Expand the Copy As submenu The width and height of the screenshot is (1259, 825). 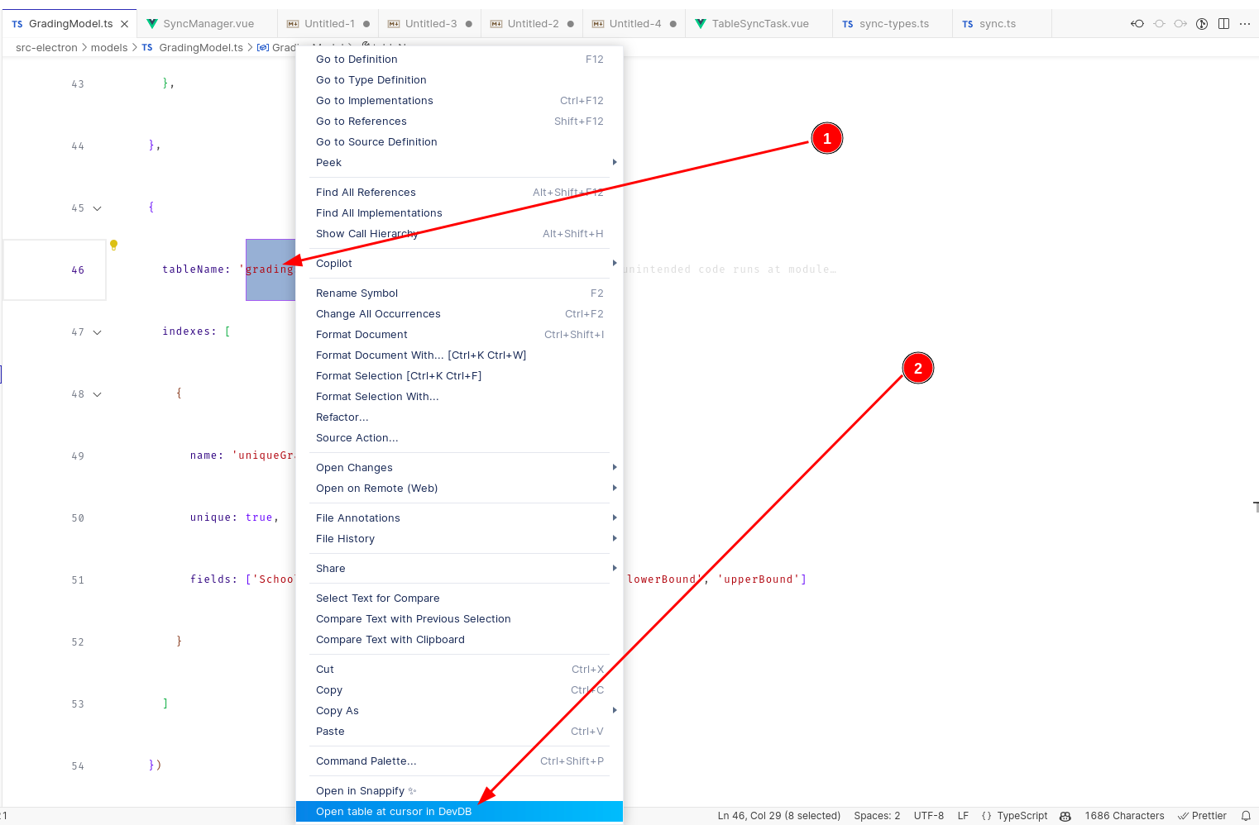pyautogui.click(x=460, y=711)
